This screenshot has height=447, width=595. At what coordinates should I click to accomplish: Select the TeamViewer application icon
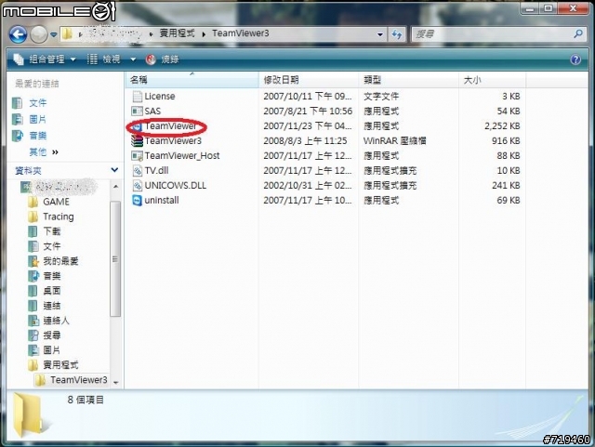[x=137, y=126]
